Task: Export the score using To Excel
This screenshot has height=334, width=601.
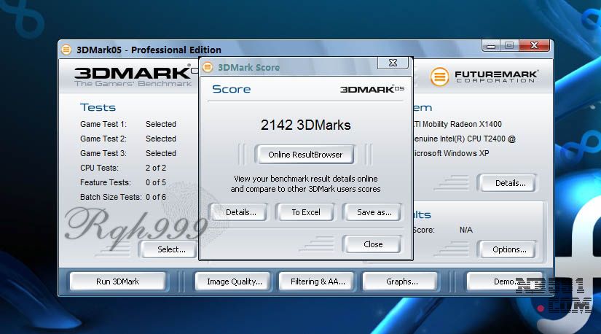Action: [x=306, y=212]
